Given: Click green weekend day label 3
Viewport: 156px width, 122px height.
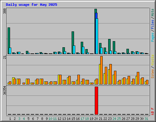Looking at the screenshot, I should tap(19, 119).
